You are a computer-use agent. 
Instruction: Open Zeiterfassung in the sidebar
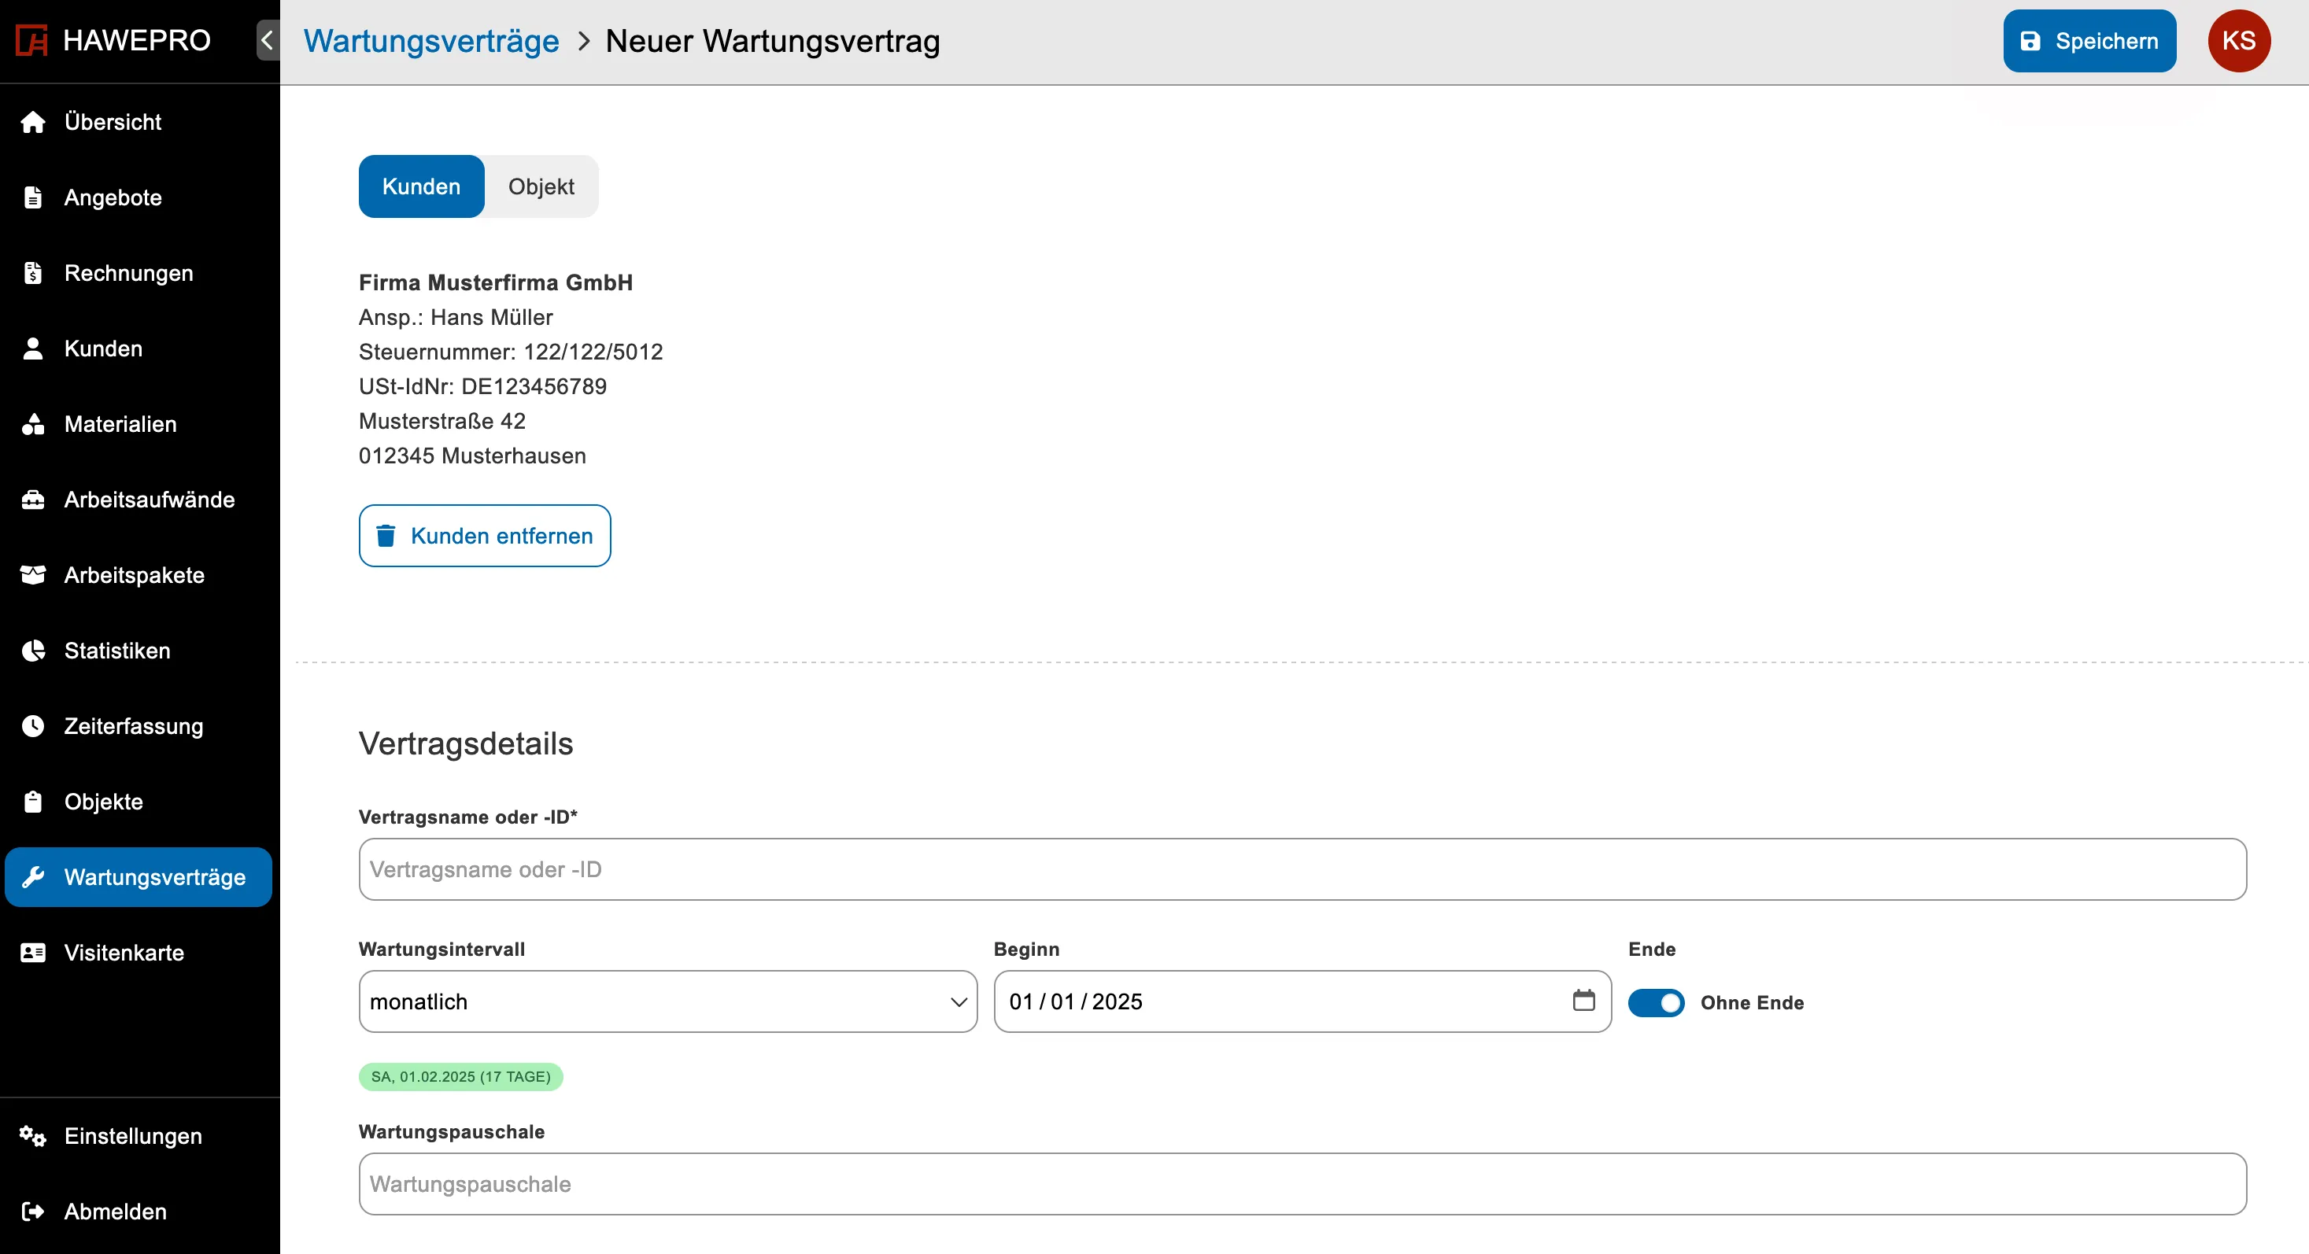[138, 726]
